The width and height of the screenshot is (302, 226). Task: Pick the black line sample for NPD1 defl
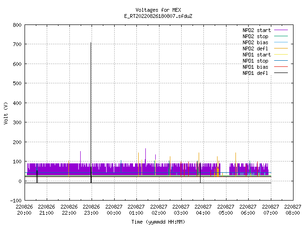point(281,73)
